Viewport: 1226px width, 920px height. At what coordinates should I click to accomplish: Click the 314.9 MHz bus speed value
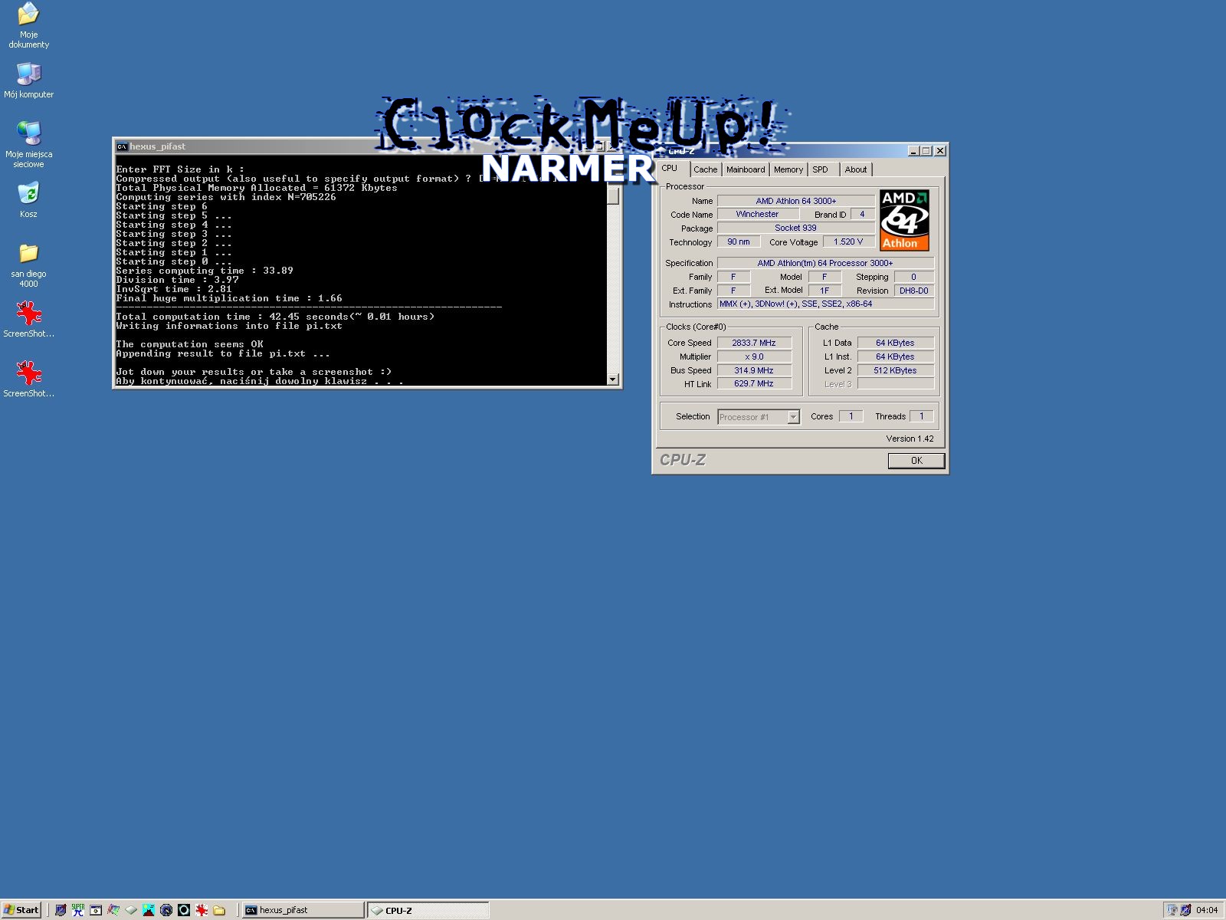754,370
